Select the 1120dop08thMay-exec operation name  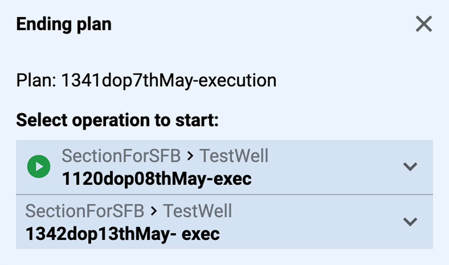tap(156, 179)
